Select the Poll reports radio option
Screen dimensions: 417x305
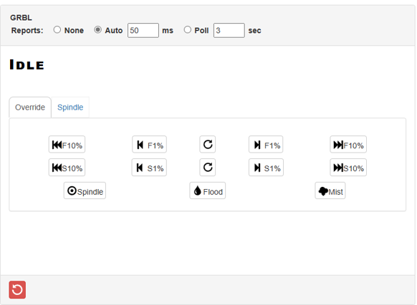(x=188, y=30)
